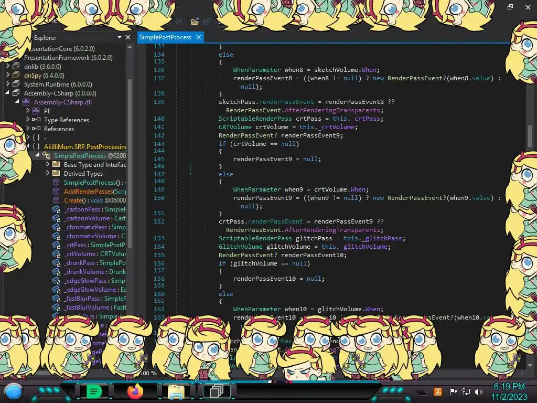Click the volume speaker tray icon
This screenshot has height=403, width=537.
pos(479,391)
